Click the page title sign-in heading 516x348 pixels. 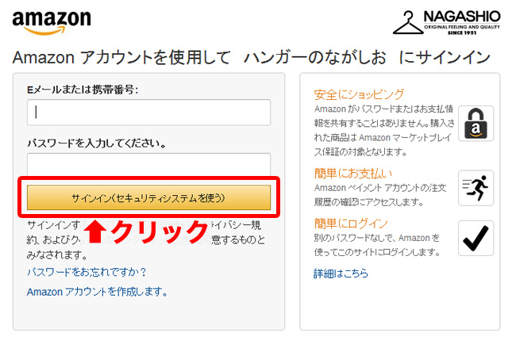click(252, 58)
